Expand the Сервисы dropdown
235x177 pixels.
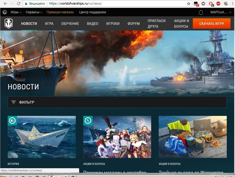[34, 12]
